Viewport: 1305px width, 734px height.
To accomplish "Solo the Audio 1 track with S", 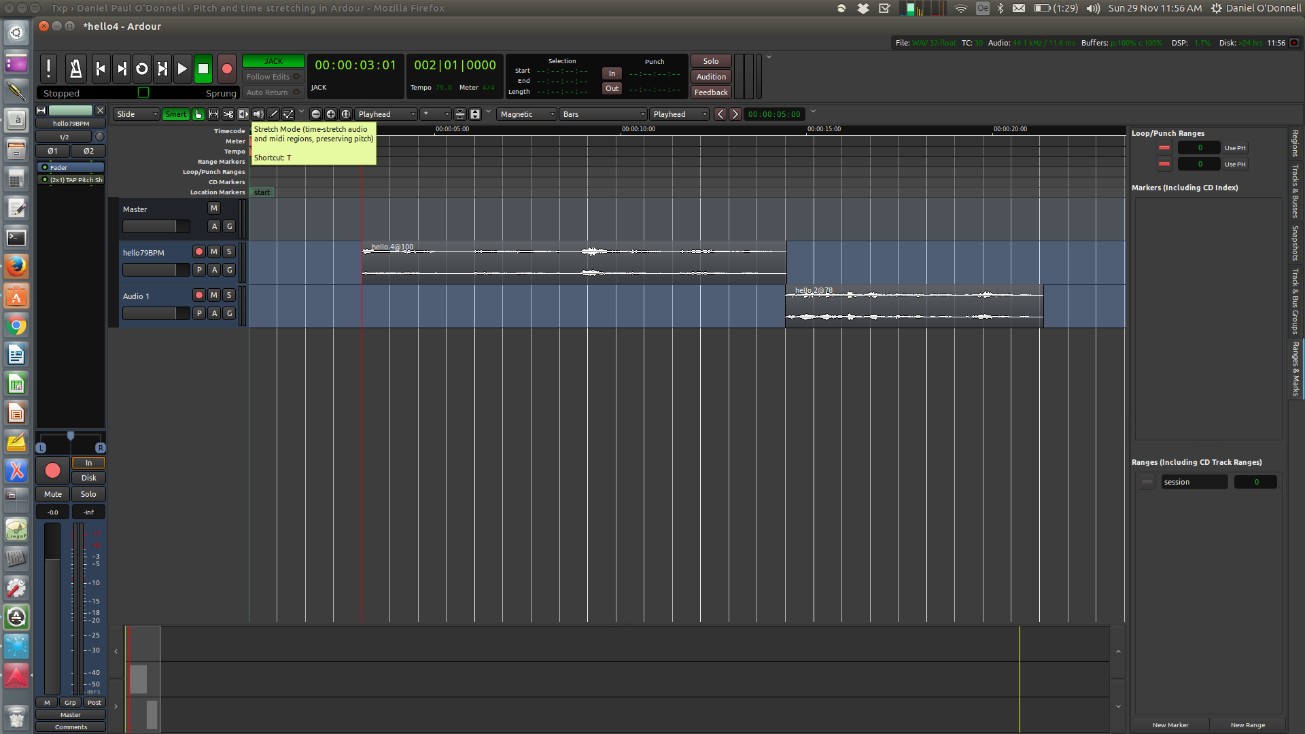I will [229, 295].
